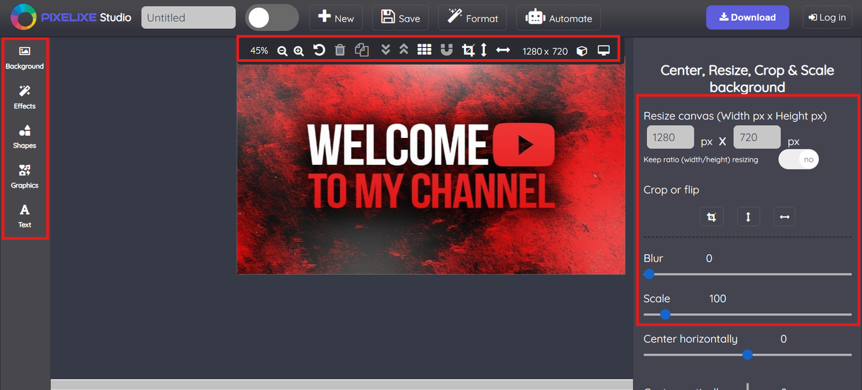Open the Format options
The height and width of the screenshot is (390, 862).
click(473, 17)
